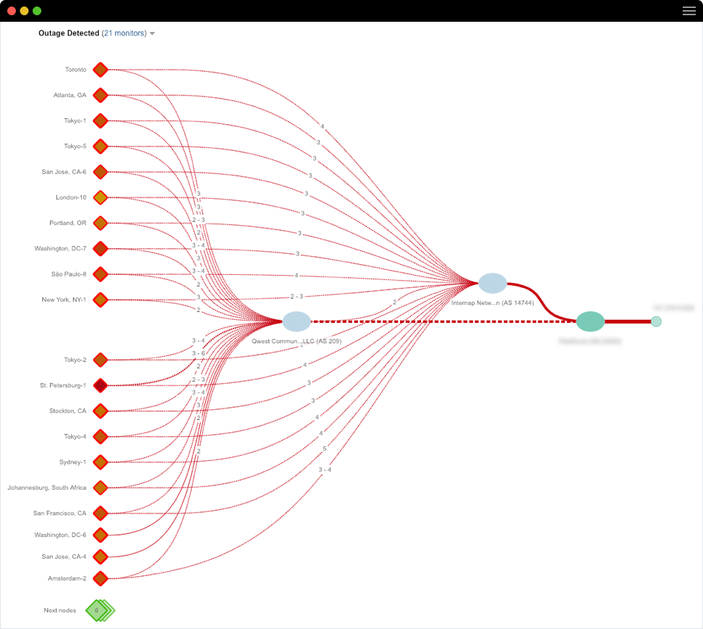703x629 pixels.
Task: Select the St. Petersburg-1 monitor diamond
Action: tap(100, 385)
